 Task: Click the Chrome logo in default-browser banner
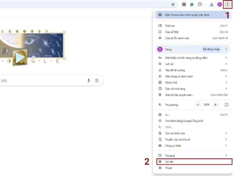[x=160, y=15]
